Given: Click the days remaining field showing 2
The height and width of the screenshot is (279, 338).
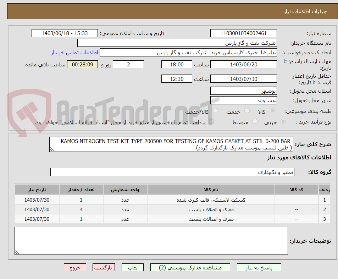Looking at the screenshot, I should [128, 64].
